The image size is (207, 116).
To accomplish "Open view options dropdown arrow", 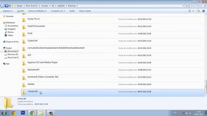I will click(193, 11).
